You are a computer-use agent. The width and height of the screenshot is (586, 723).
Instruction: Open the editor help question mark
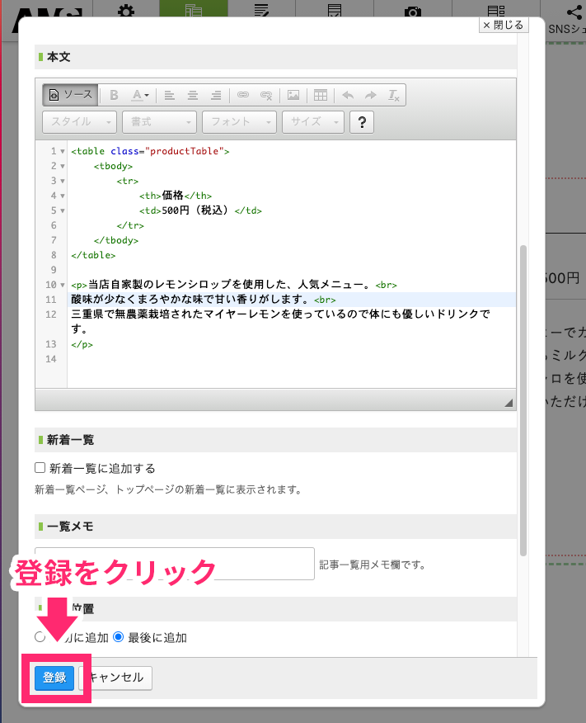tap(362, 122)
